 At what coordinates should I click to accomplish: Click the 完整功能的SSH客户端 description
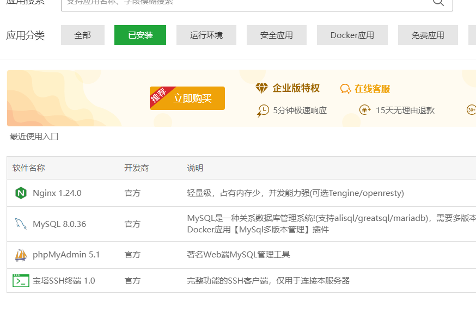click(x=268, y=280)
